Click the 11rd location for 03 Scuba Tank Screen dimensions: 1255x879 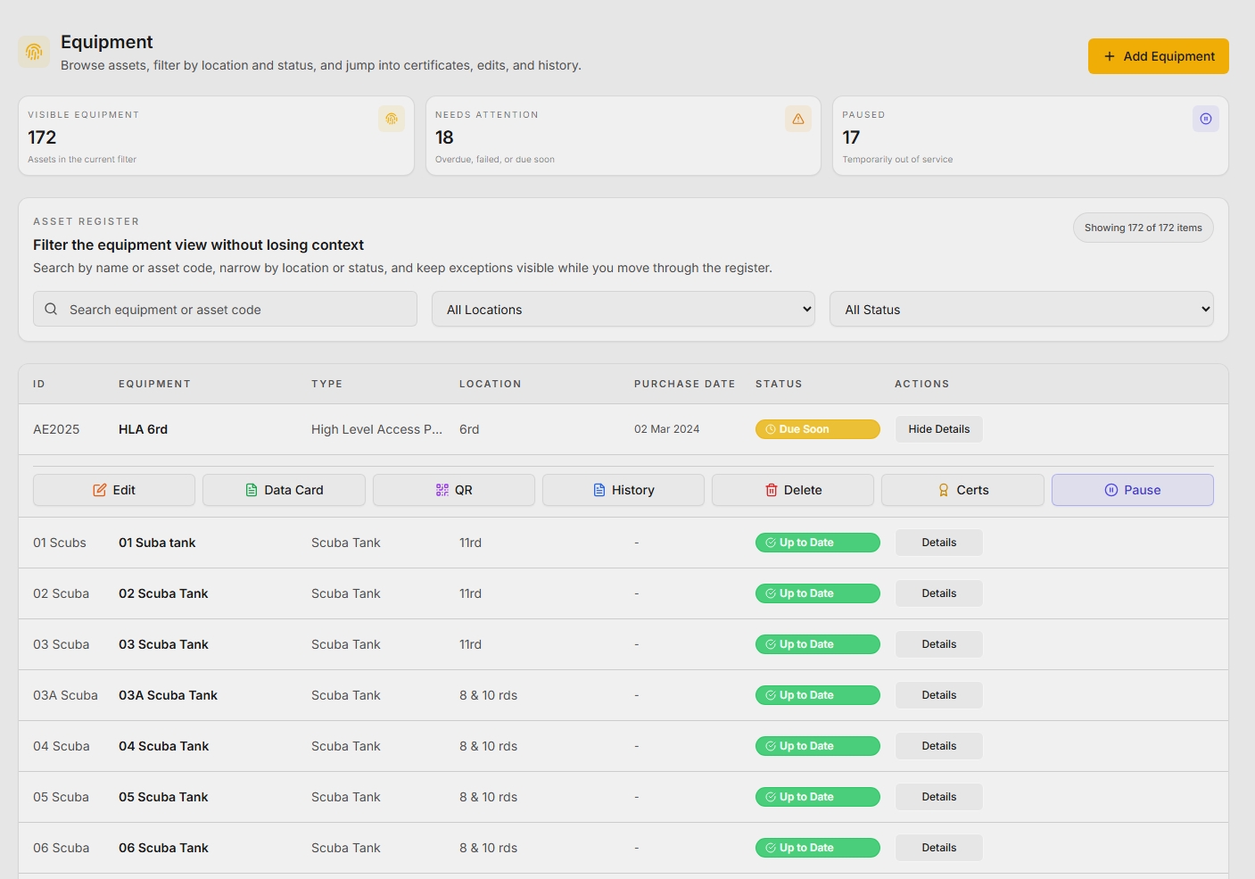tap(470, 644)
